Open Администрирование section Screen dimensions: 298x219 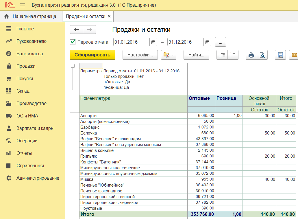(x=38, y=178)
